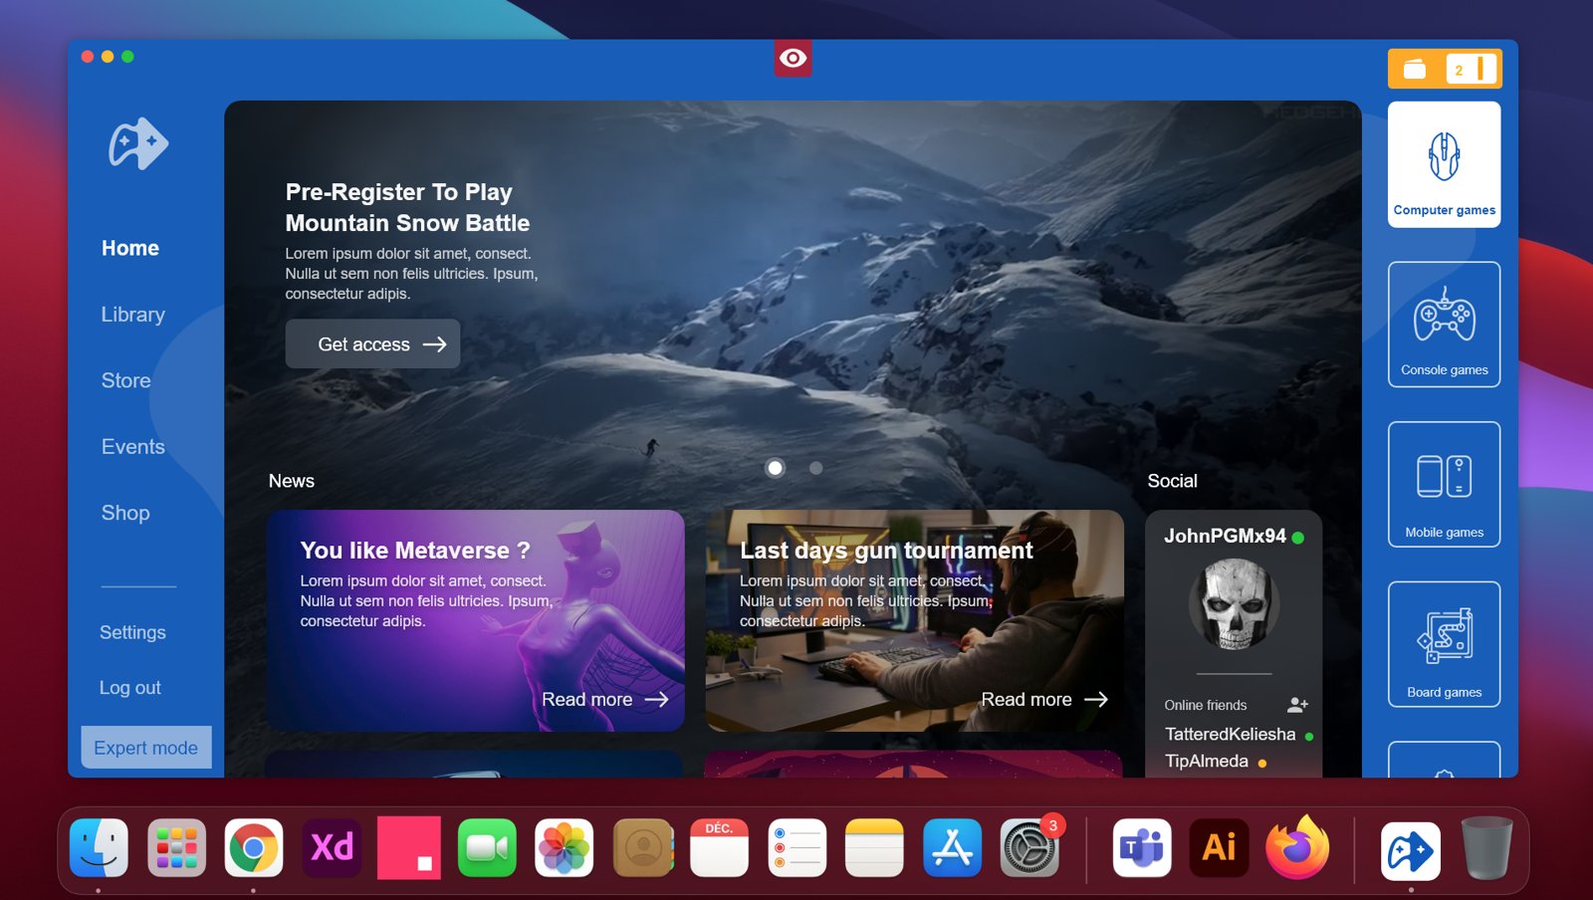This screenshot has height=900, width=1593.
Task: Open Settings in the sidebar
Action: click(132, 632)
